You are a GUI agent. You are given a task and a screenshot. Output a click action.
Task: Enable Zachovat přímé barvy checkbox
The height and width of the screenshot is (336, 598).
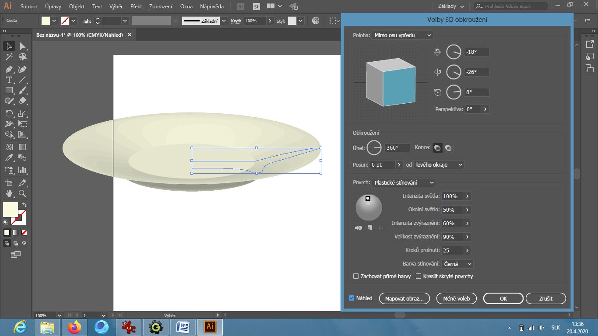coord(356,276)
